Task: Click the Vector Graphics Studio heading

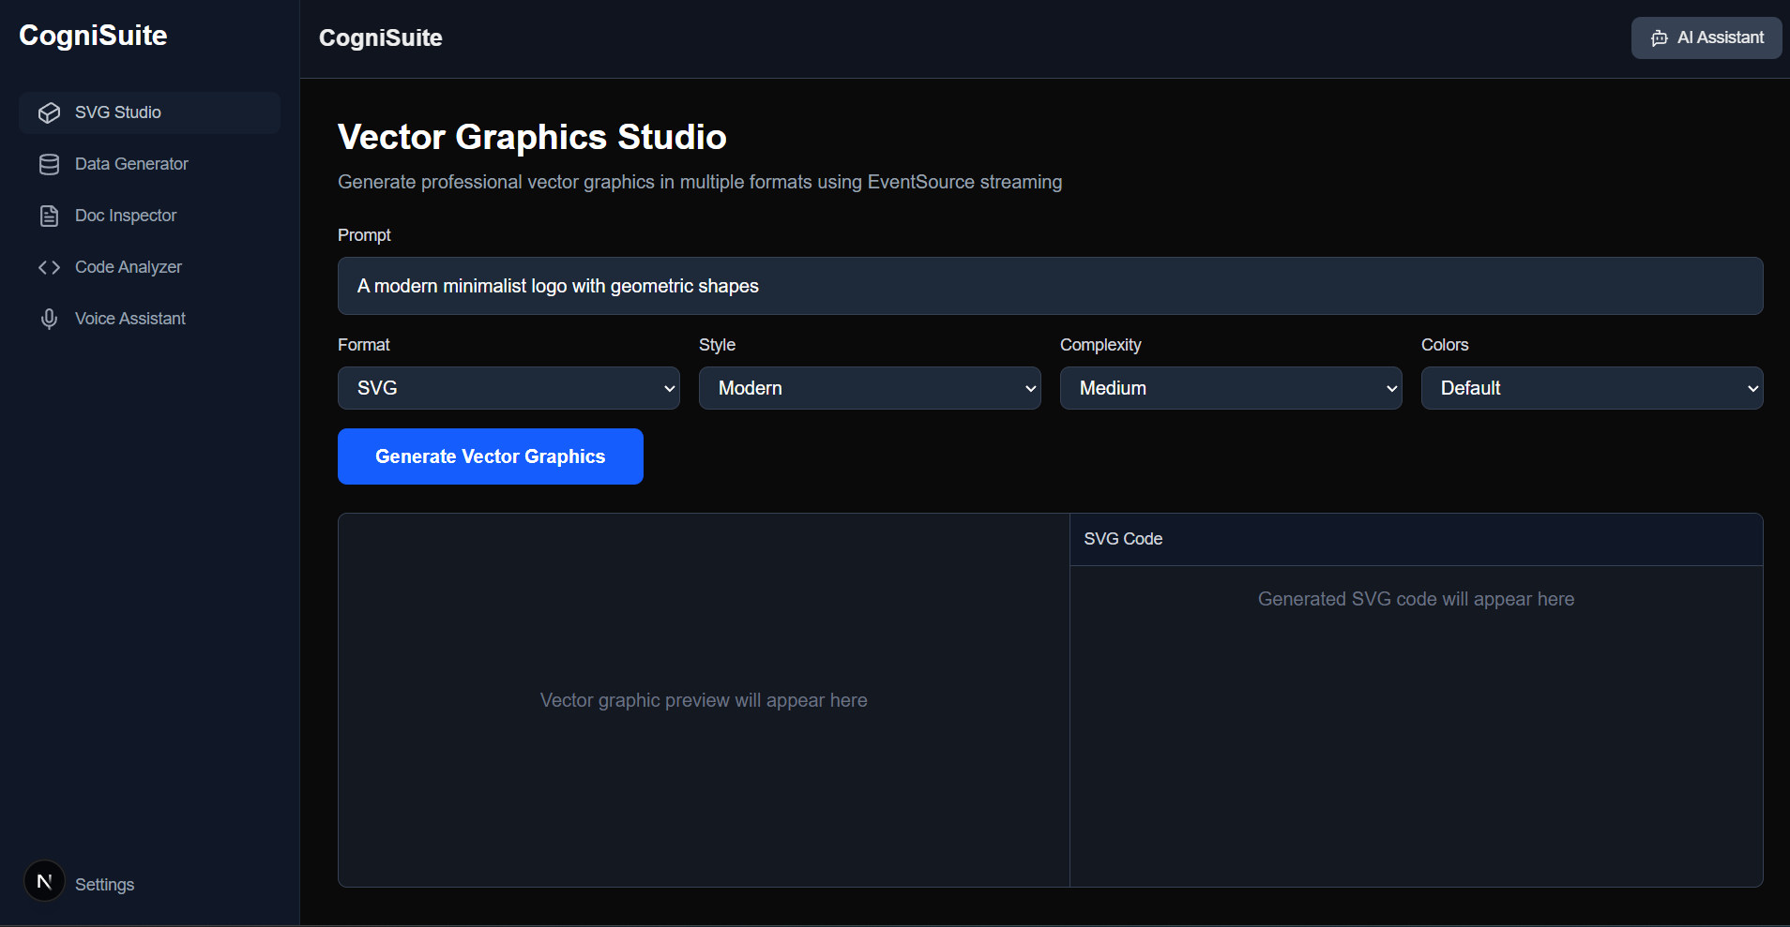Action: [532, 137]
